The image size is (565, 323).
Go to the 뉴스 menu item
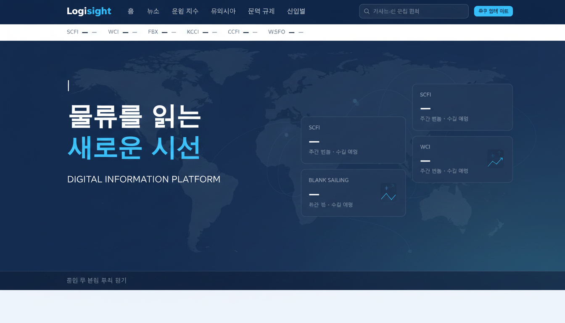153,11
